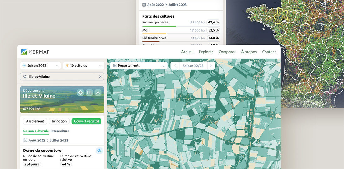Switch to the Interculture tab

click(x=60, y=131)
